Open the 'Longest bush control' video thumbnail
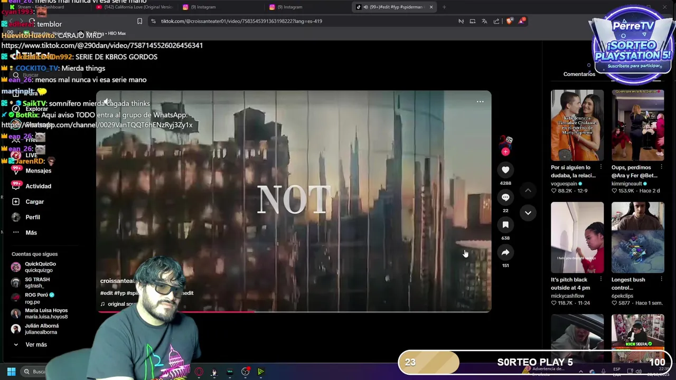The height and width of the screenshot is (380, 676). click(638, 237)
